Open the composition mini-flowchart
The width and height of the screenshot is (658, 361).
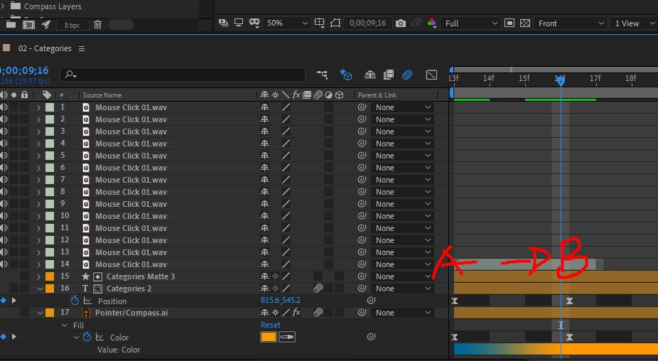coord(323,75)
